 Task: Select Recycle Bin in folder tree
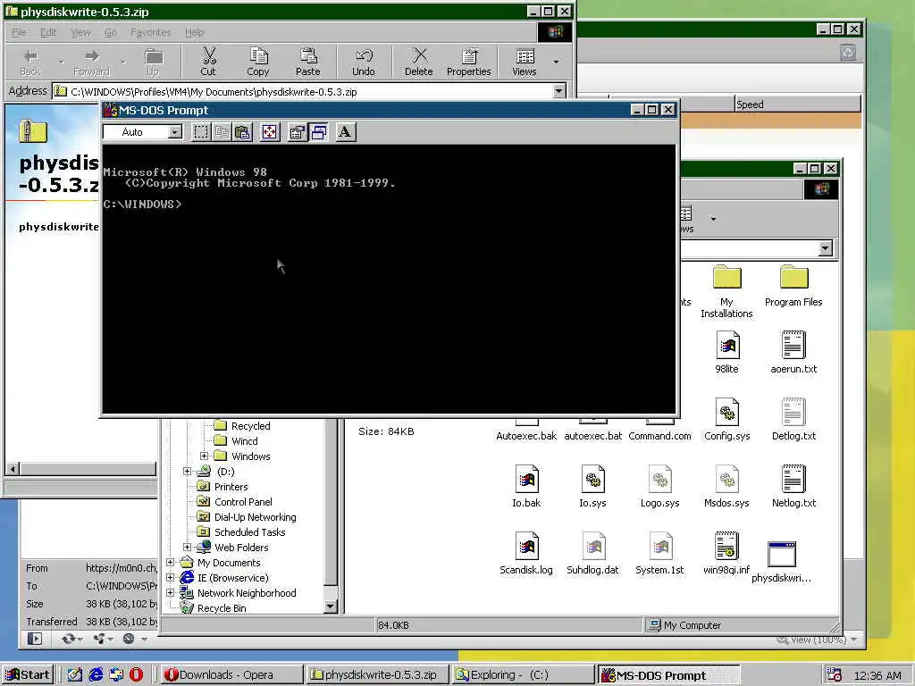[x=222, y=607]
